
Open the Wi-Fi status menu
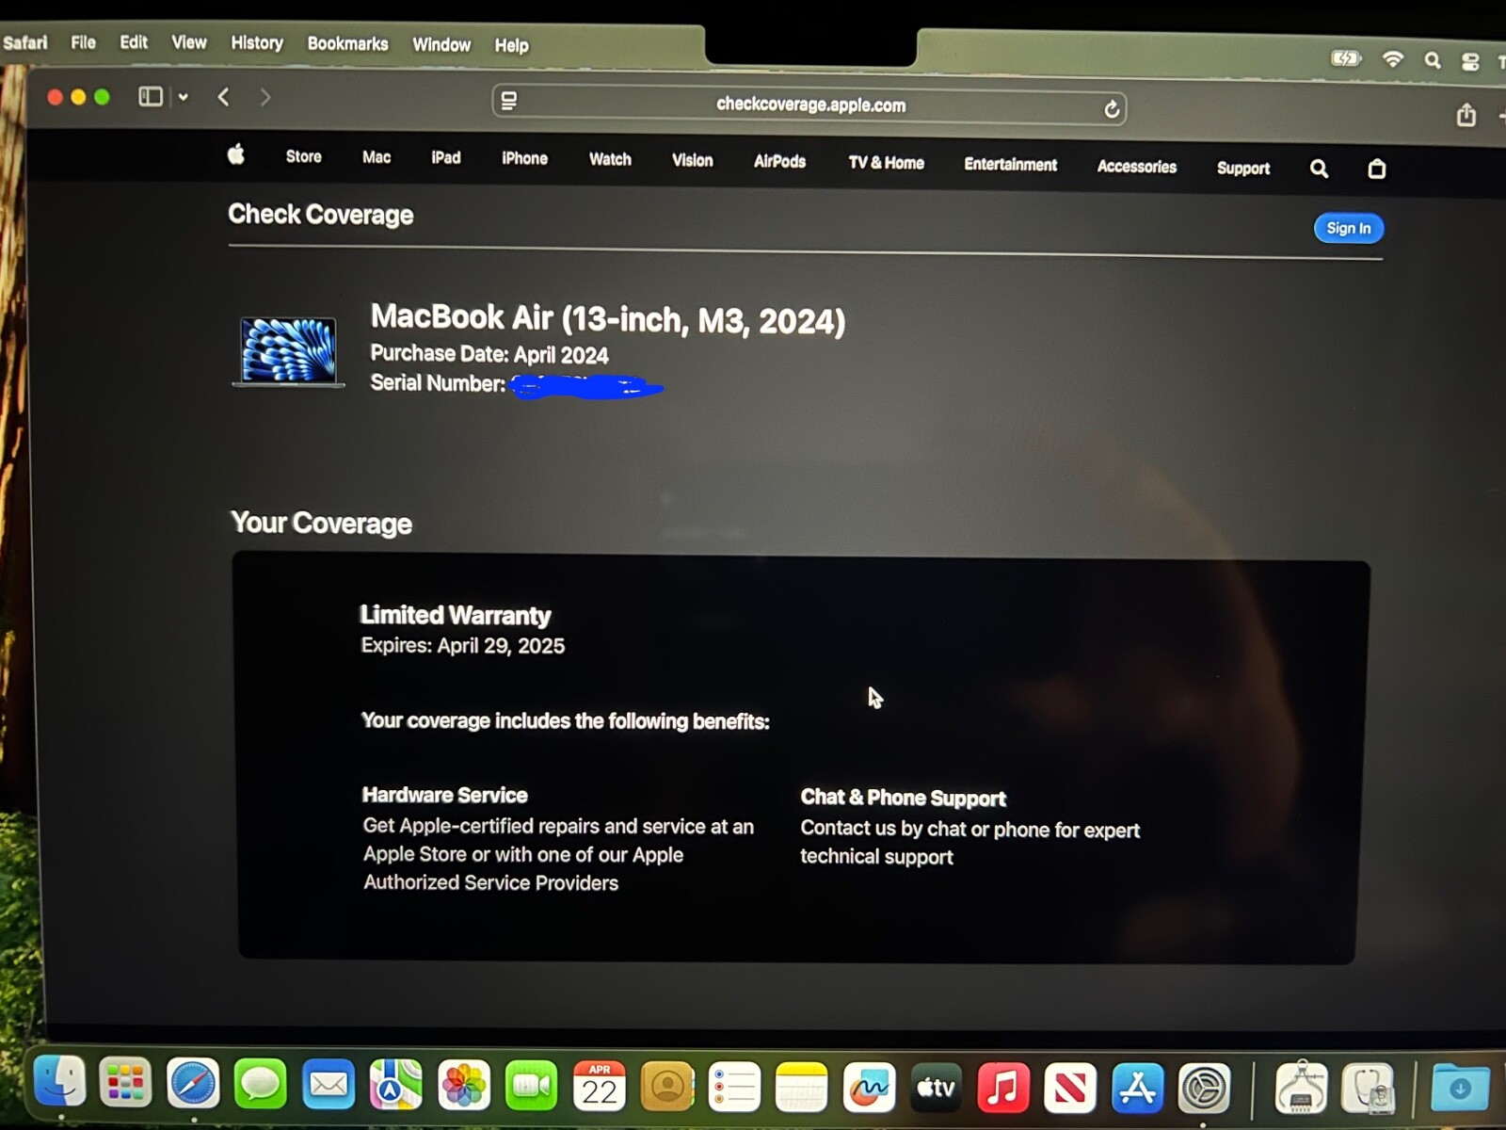(x=1392, y=59)
